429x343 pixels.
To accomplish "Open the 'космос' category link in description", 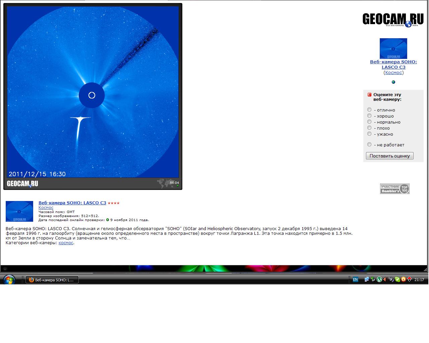I will click(66, 243).
